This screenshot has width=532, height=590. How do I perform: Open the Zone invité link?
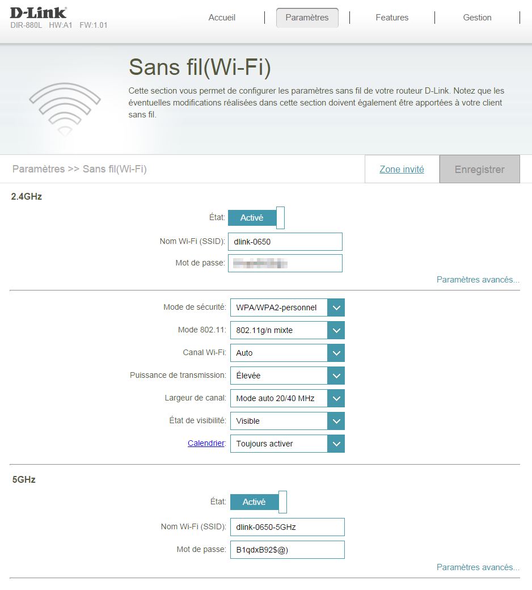point(402,170)
